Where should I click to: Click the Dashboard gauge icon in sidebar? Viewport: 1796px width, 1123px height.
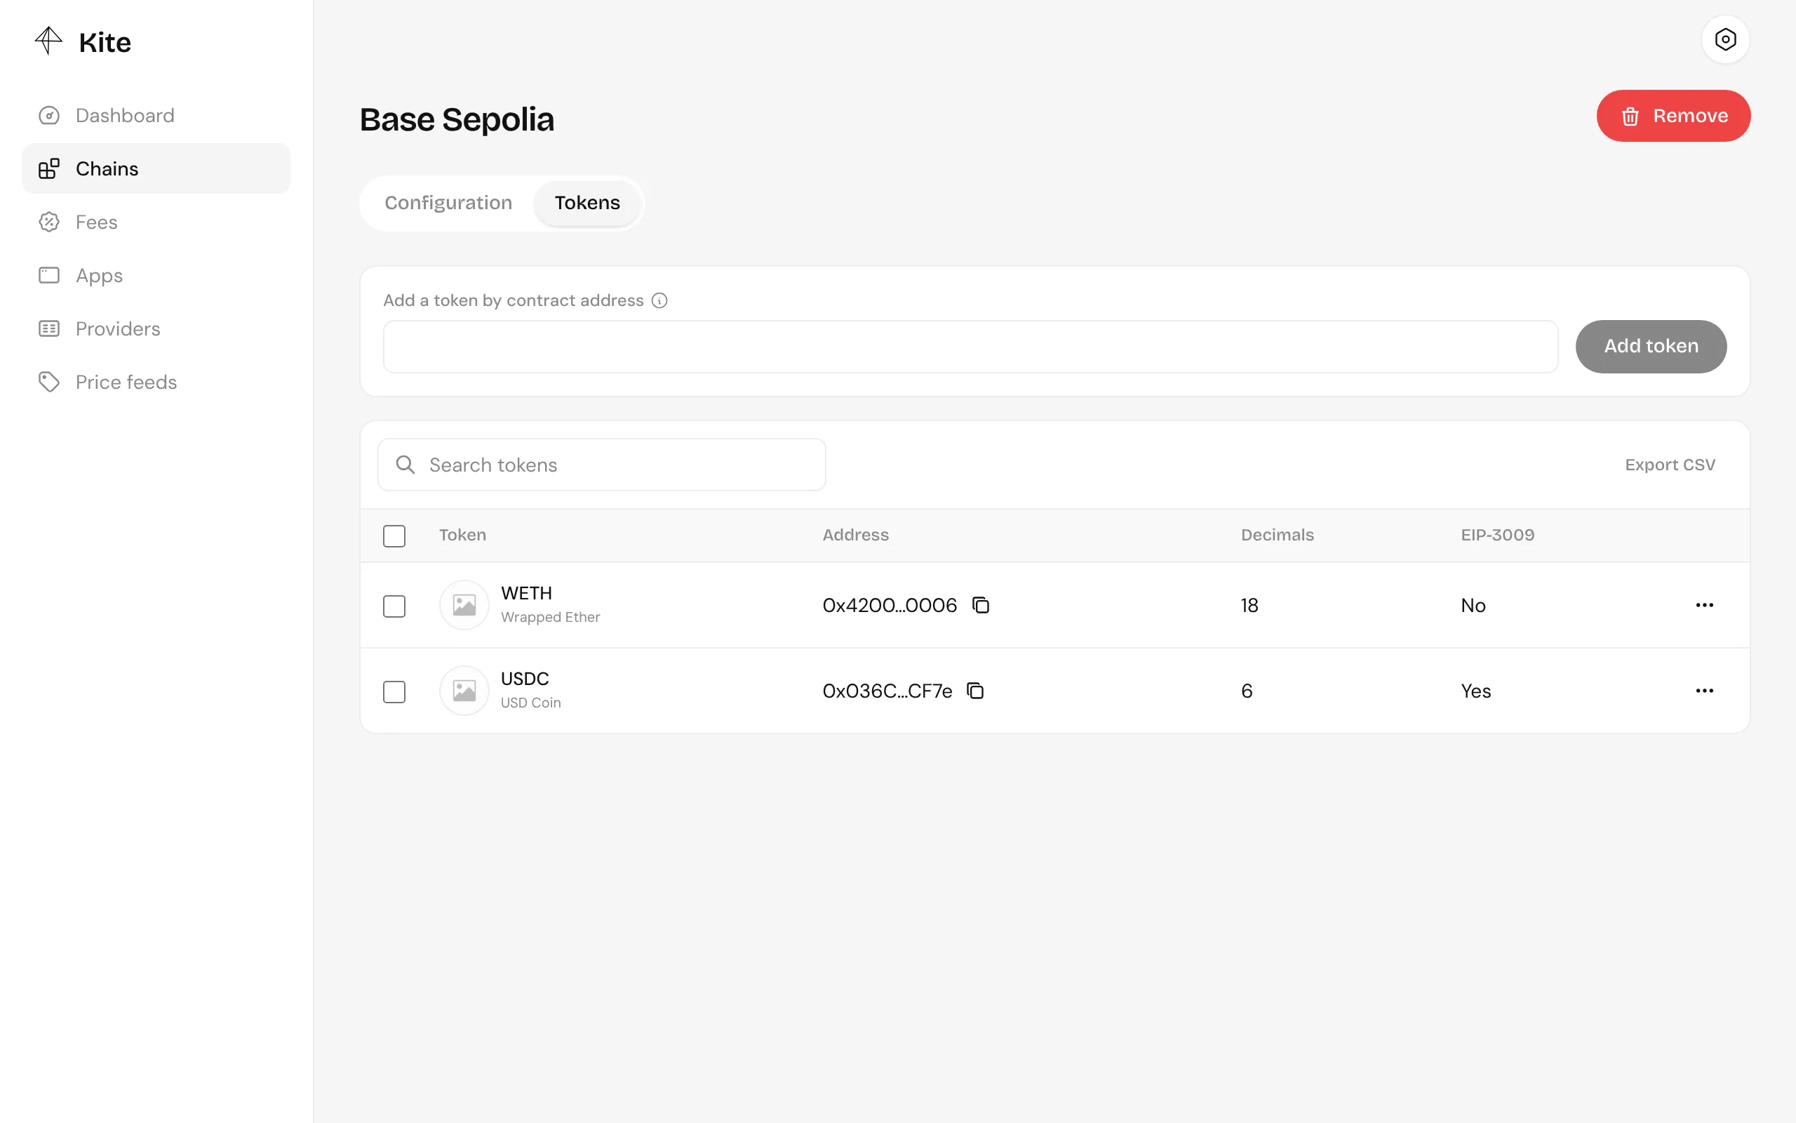[49, 116]
